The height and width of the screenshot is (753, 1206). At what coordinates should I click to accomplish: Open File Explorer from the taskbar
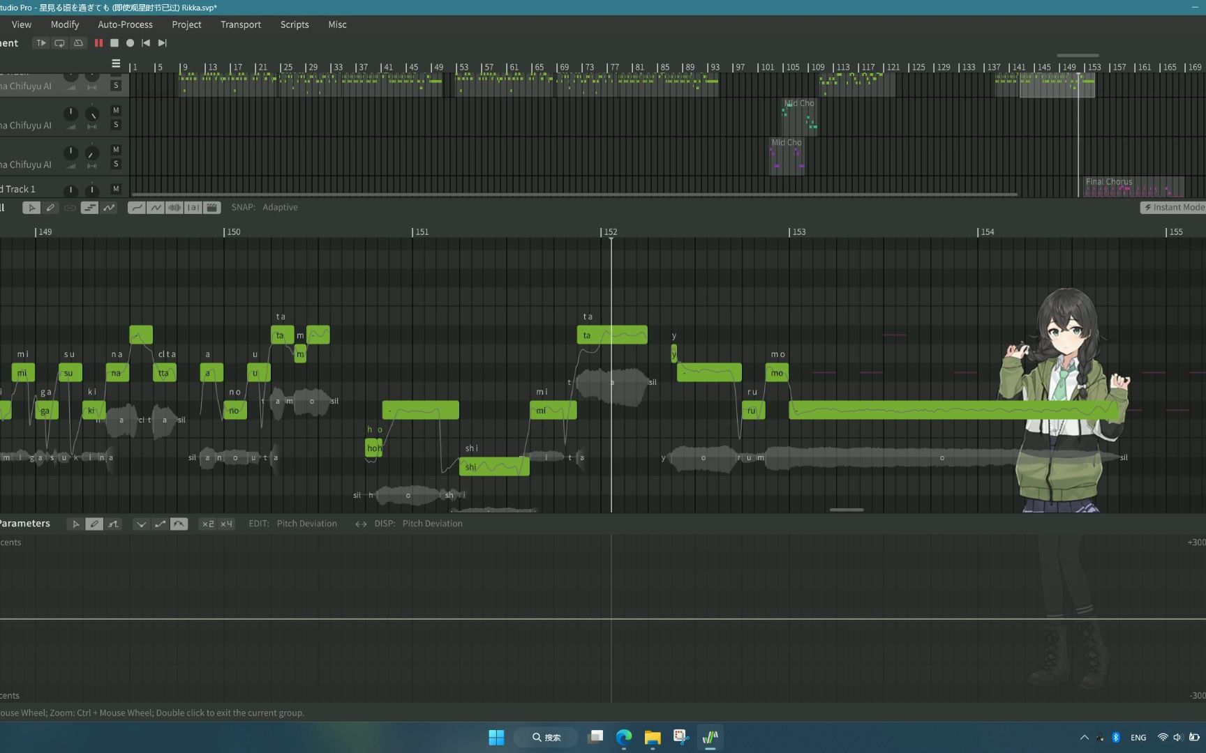(x=653, y=737)
